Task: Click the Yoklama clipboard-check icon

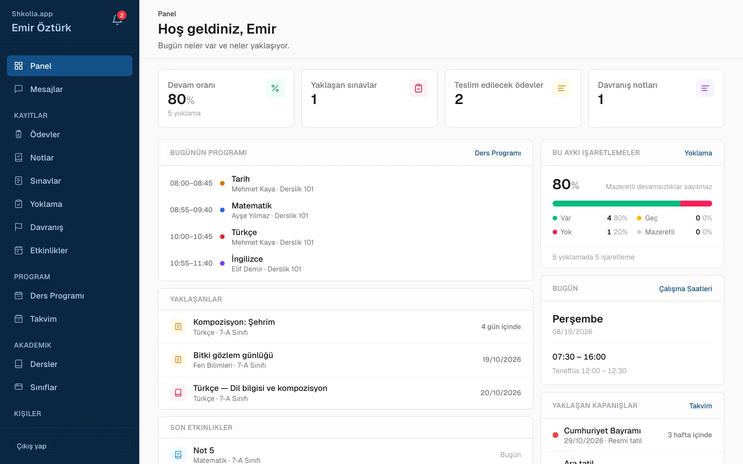Action: pyautogui.click(x=19, y=204)
